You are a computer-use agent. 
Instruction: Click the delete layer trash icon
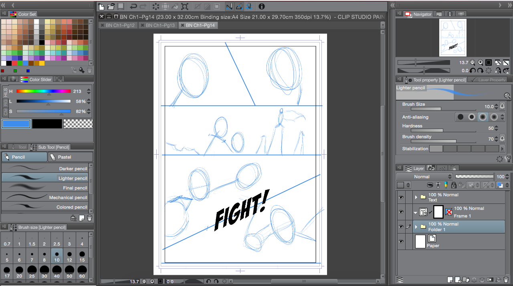click(506, 279)
